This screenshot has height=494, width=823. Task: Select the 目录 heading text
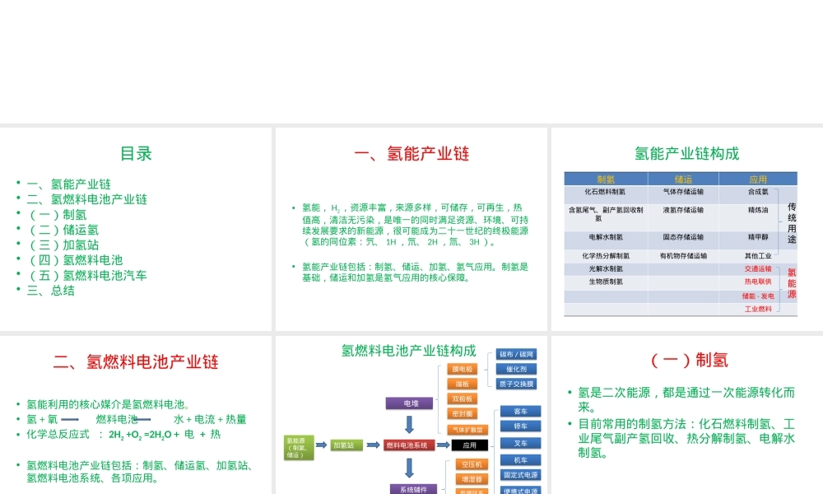(x=136, y=154)
